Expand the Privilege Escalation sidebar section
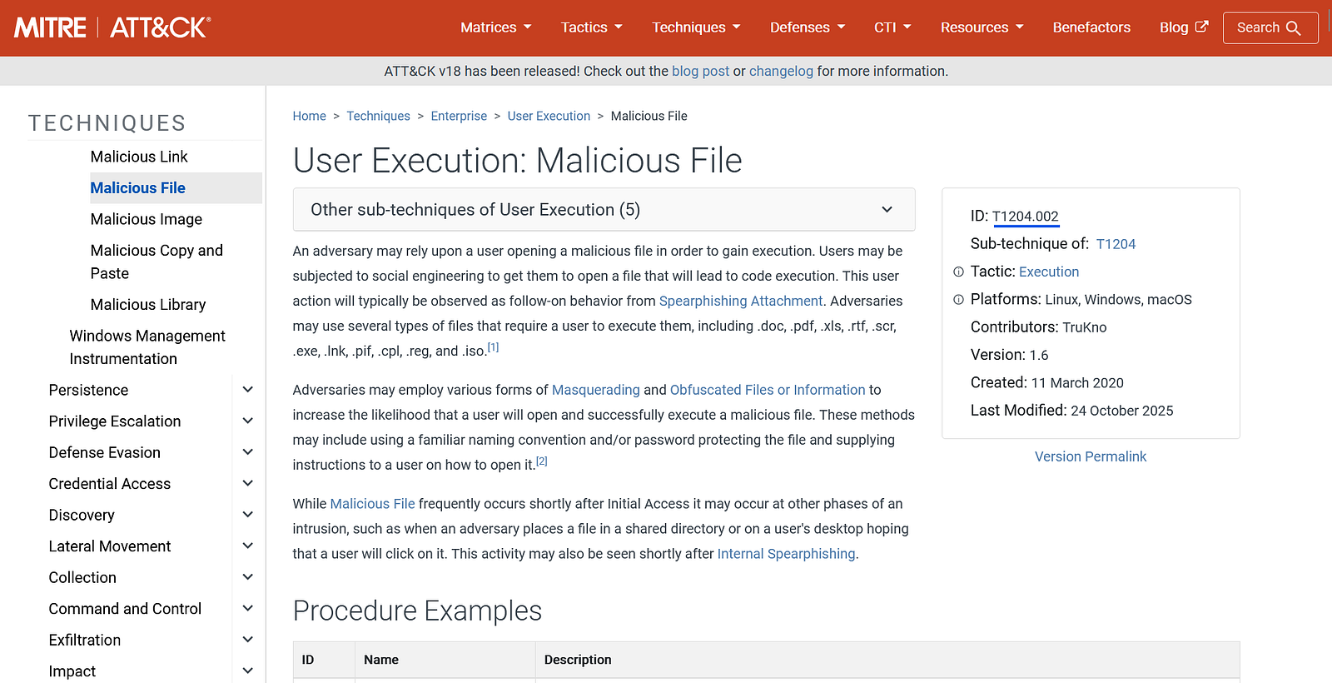The image size is (1332, 683). point(247,421)
